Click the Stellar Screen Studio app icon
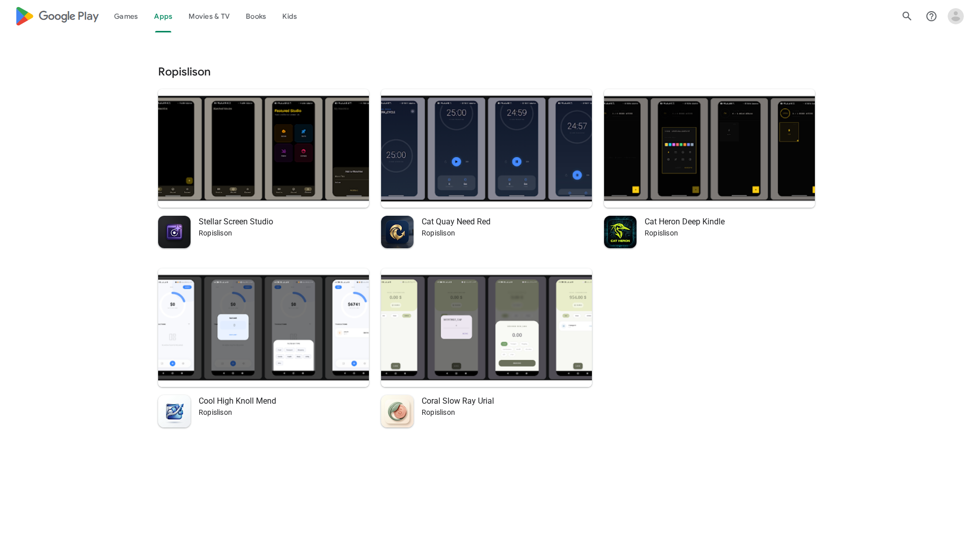 click(174, 232)
